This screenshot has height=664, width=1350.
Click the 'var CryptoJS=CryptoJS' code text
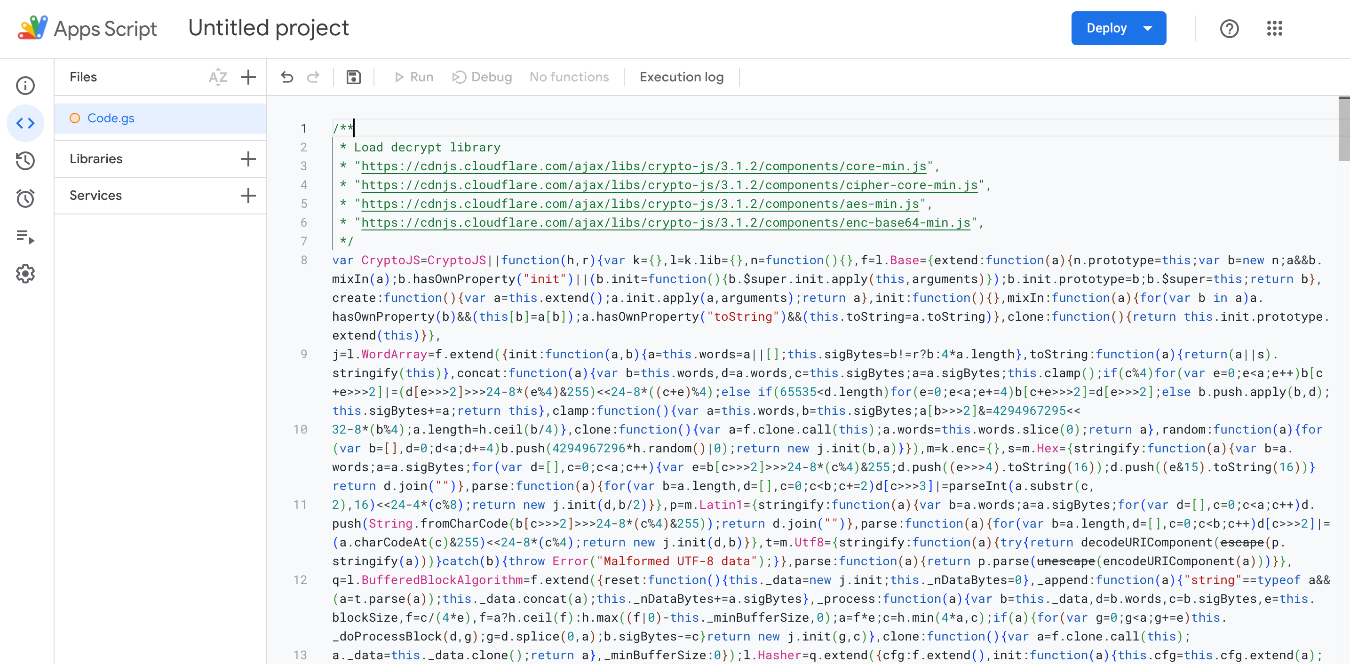click(409, 261)
